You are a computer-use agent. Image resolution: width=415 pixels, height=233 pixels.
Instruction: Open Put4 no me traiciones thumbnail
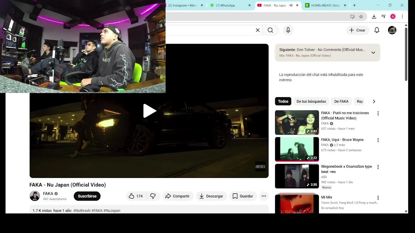[297, 123]
